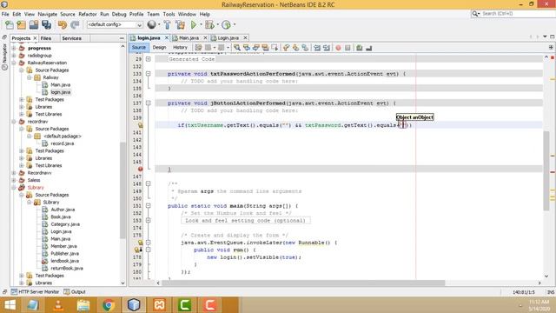Click the Open Project toolbar icon

pyautogui.click(x=34, y=25)
